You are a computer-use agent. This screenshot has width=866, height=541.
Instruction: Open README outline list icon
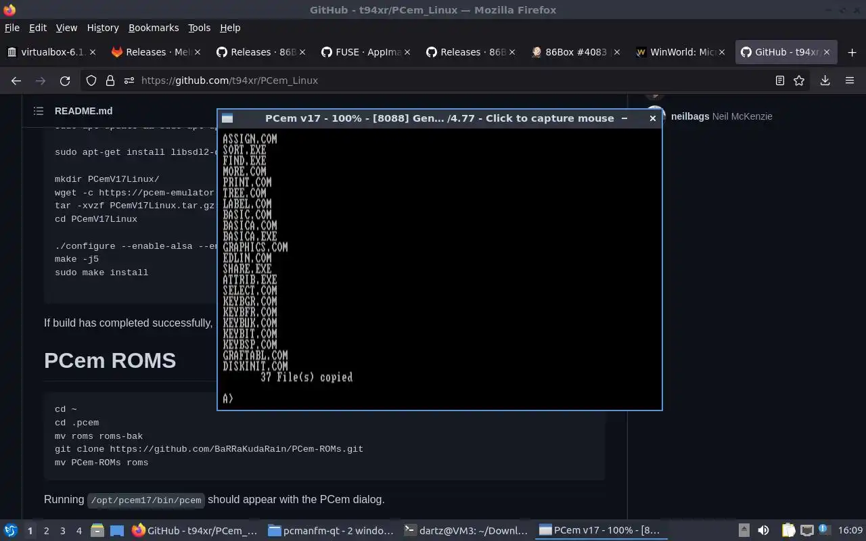point(39,111)
